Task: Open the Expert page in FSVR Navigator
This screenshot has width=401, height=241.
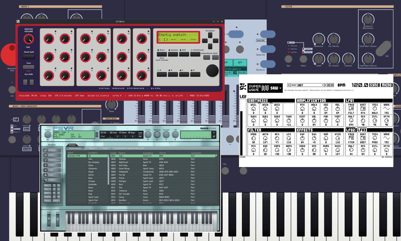Action: tap(52, 180)
